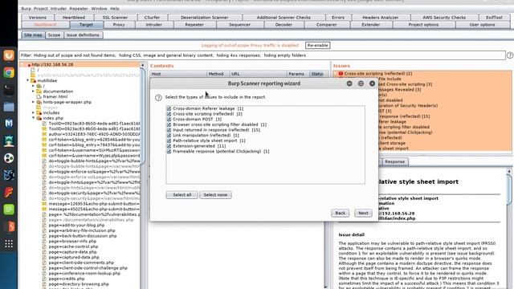Launch Chrome browser from the dock
This screenshot has width=514, height=289.
(x=9, y=72)
